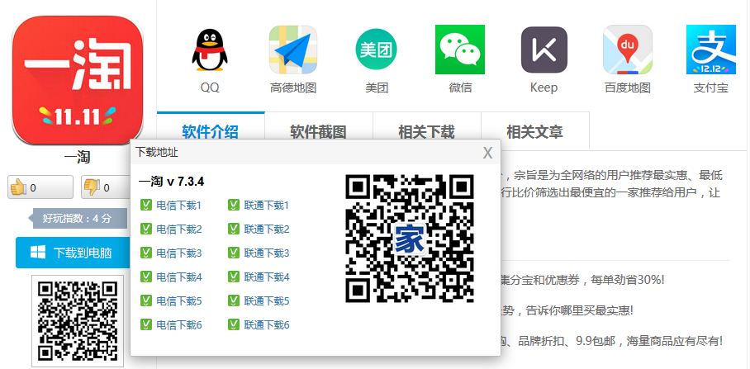
Task: Open the 高德地图 paper plane icon
Action: click(x=292, y=50)
